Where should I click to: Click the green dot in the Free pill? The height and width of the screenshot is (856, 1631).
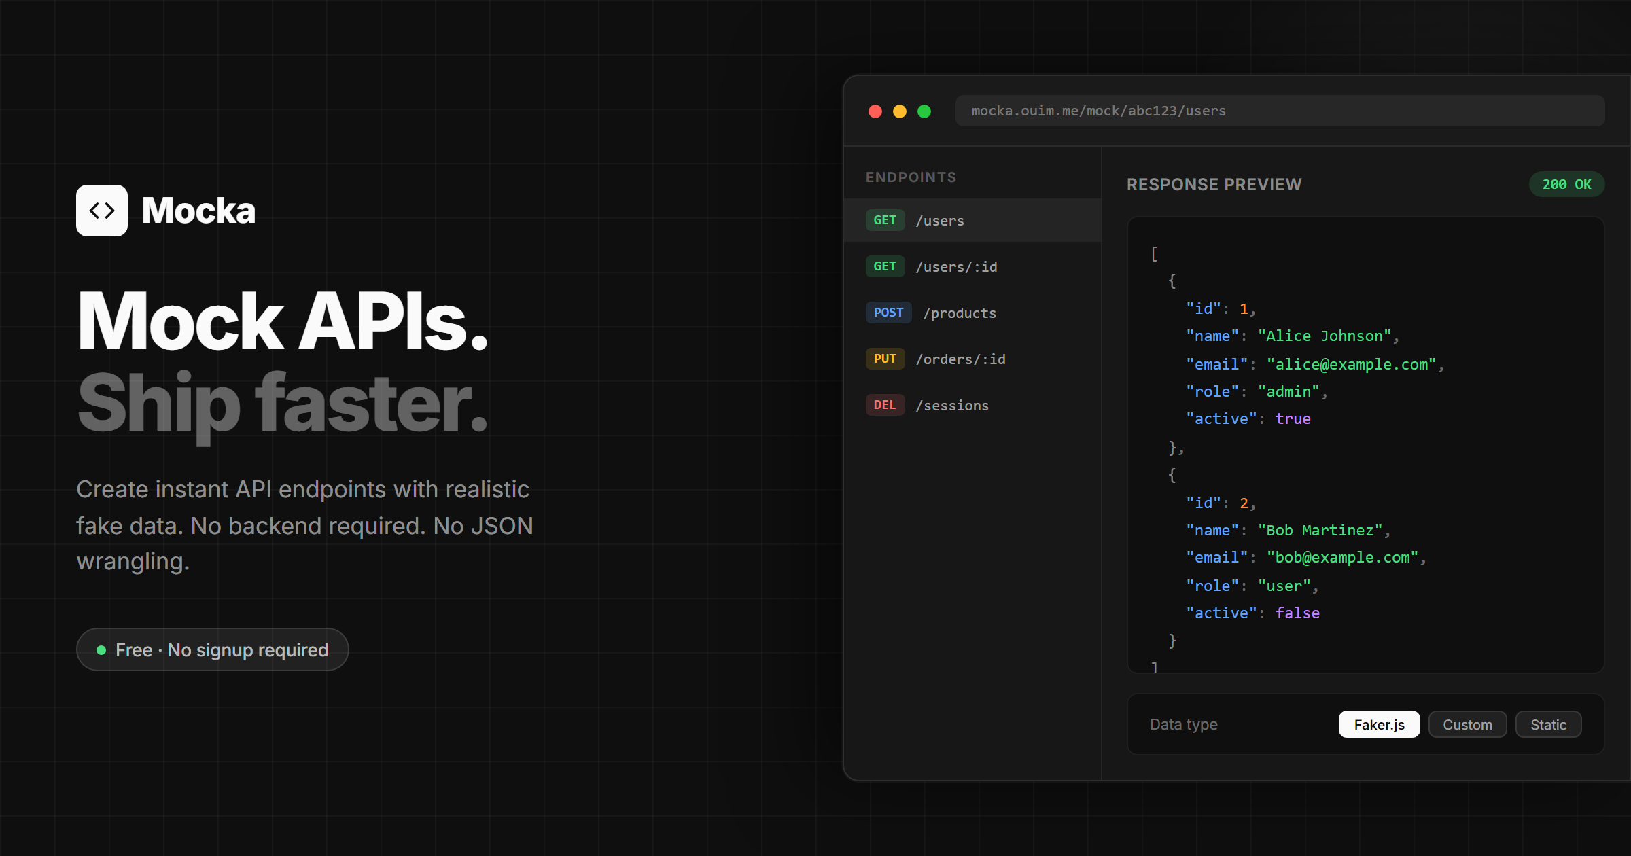tap(101, 650)
